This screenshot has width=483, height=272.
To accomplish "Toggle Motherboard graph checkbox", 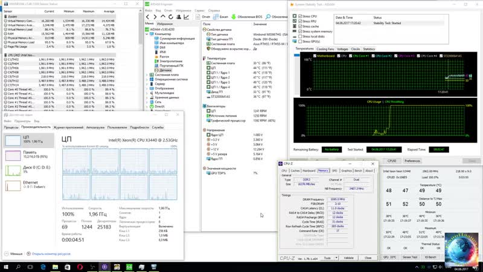I will [x=315, y=56].
